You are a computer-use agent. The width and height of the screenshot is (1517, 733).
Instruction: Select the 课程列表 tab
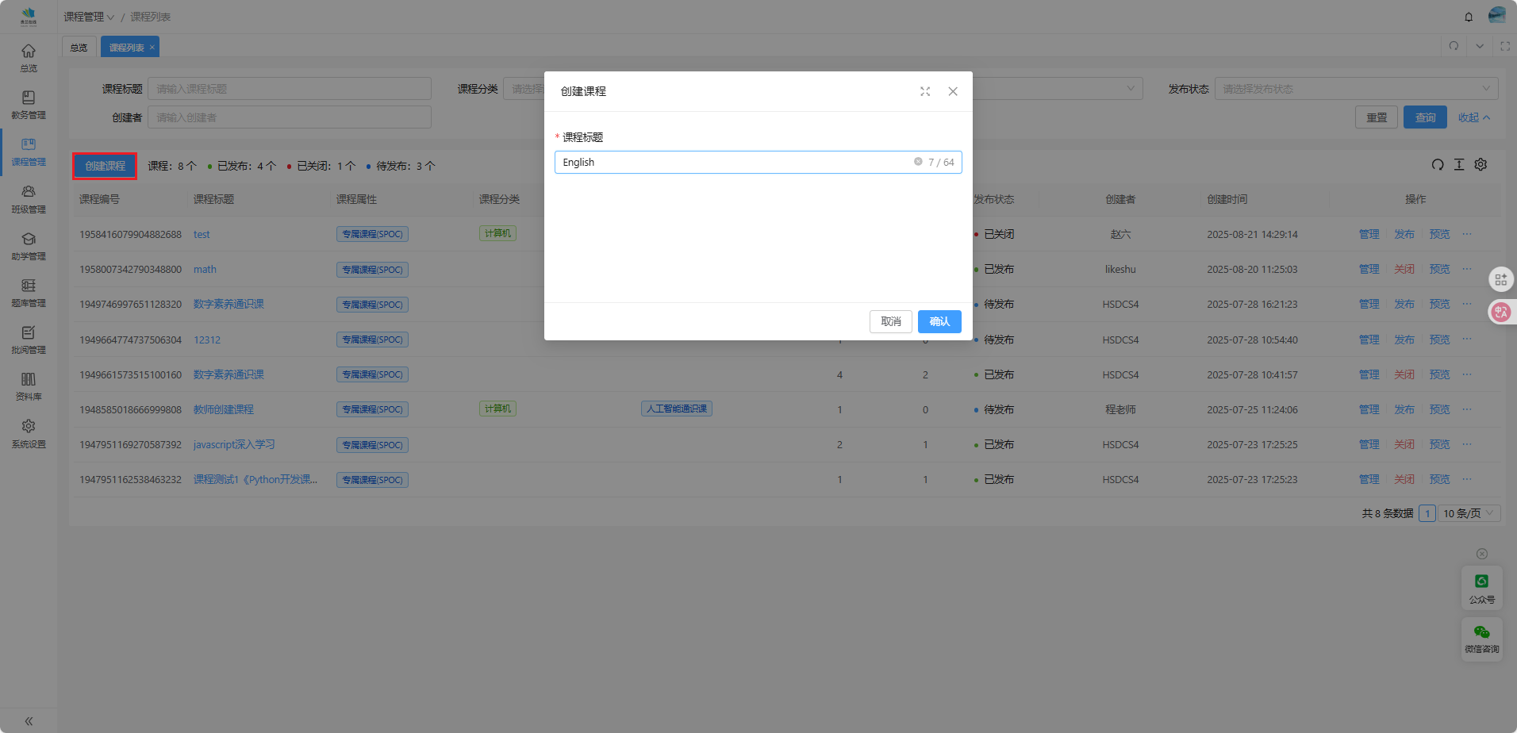[127, 48]
